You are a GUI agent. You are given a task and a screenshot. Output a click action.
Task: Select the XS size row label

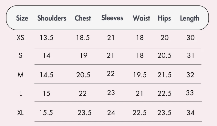click(x=20, y=38)
